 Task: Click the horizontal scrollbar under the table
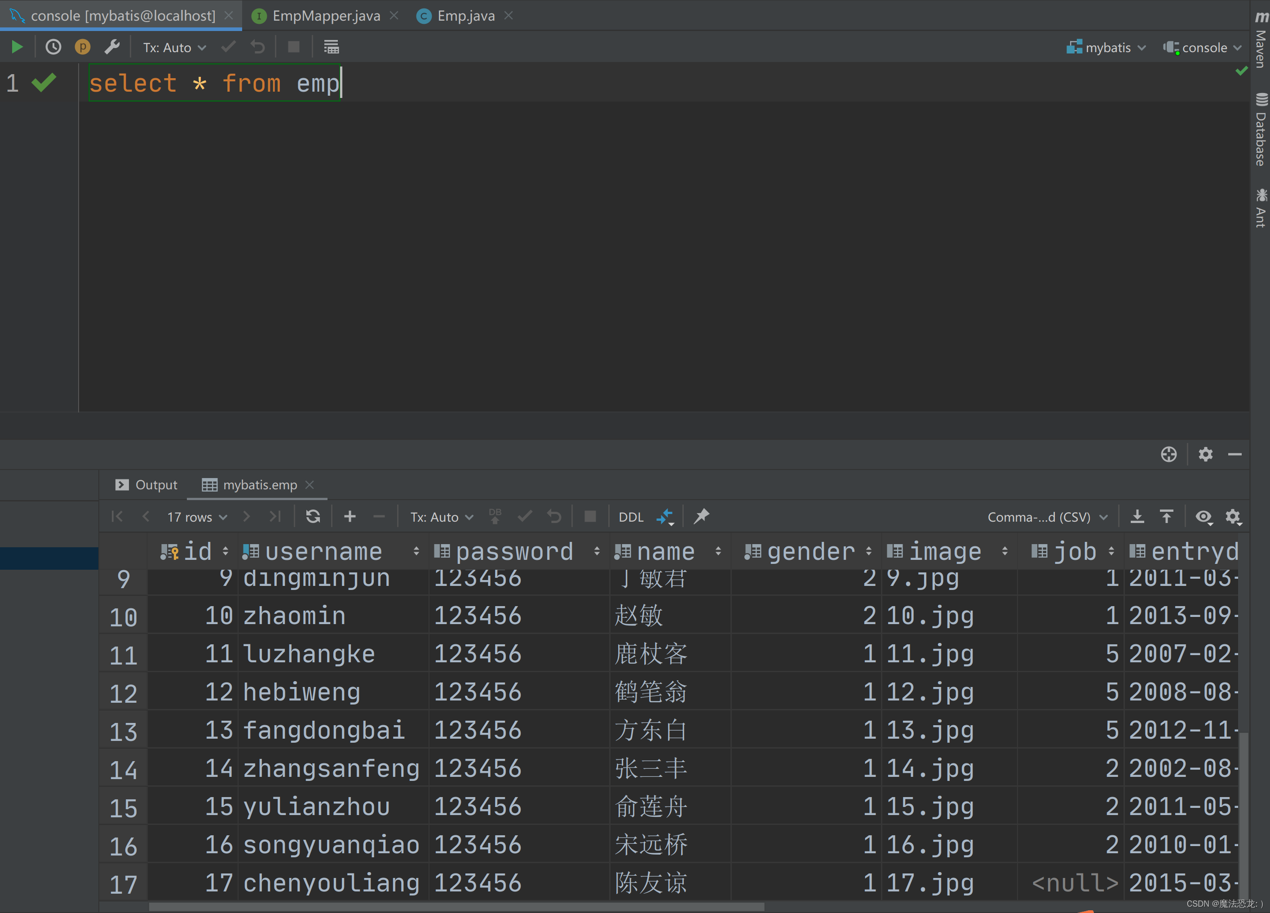(x=456, y=906)
